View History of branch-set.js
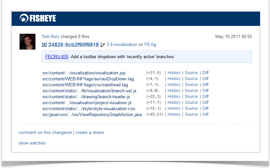270x168 pixels. (174, 90)
